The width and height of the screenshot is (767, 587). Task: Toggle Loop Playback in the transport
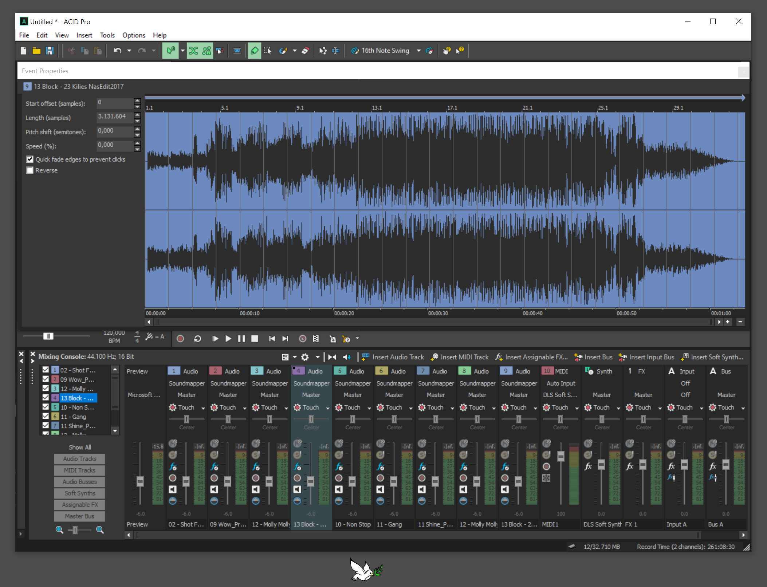click(x=197, y=339)
